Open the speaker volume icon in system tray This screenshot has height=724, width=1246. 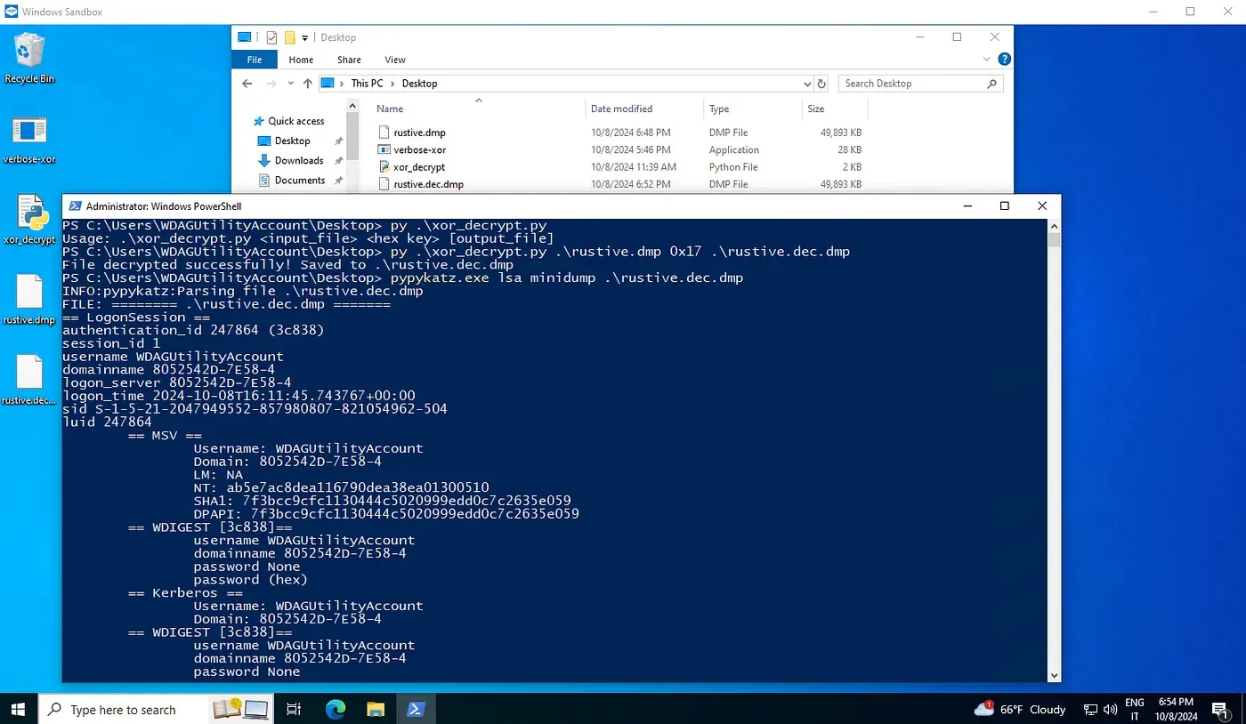[x=1108, y=709]
